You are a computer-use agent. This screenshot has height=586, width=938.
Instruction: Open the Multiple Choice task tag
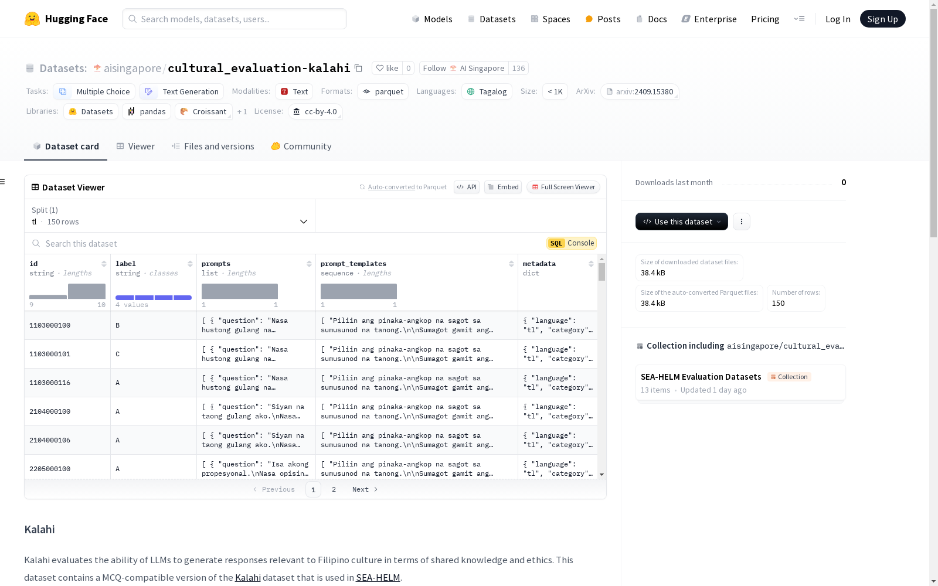pyautogui.click(x=94, y=91)
